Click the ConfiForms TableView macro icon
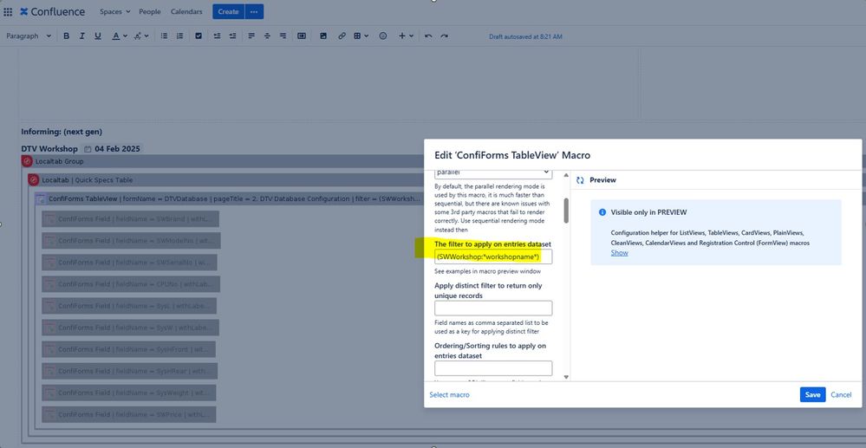This screenshot has width=866, height=448. [41, 198]
